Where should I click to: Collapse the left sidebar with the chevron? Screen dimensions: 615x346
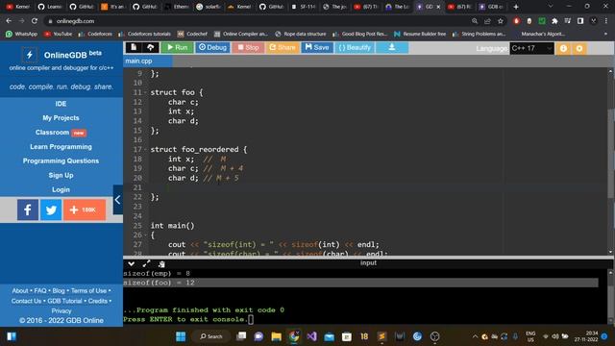pyautogui.click(x=117, y=200)
